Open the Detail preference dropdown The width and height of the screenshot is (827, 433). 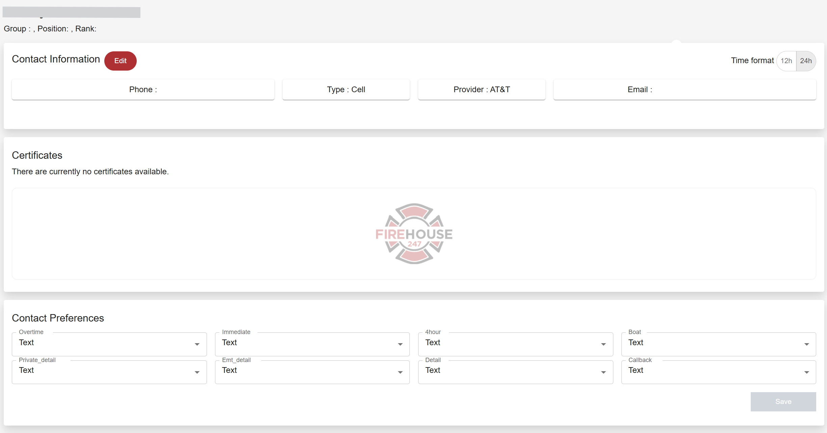(515, 372)
